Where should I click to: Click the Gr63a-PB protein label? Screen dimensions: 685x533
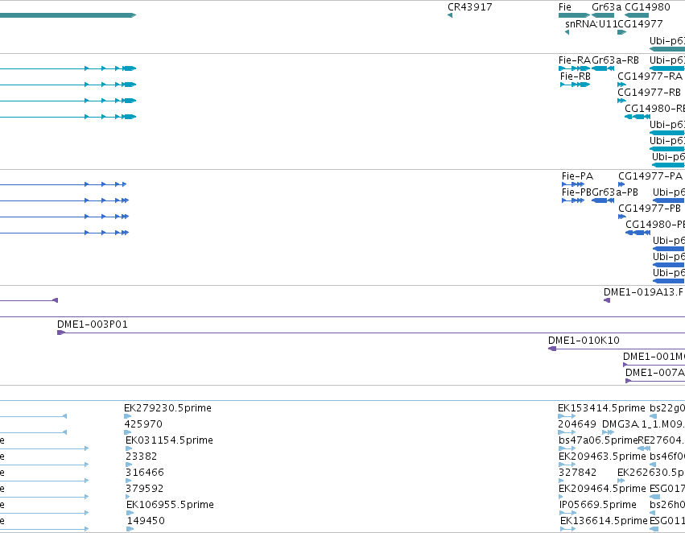615,192
